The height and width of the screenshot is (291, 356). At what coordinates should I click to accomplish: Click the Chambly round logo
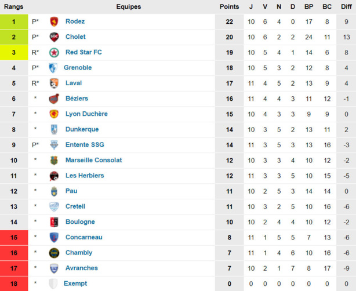[x=54, y=253]
